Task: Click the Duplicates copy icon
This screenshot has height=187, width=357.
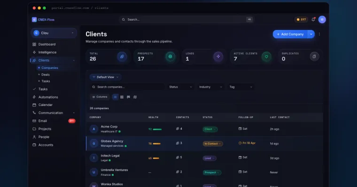Action: pos(314,57)
